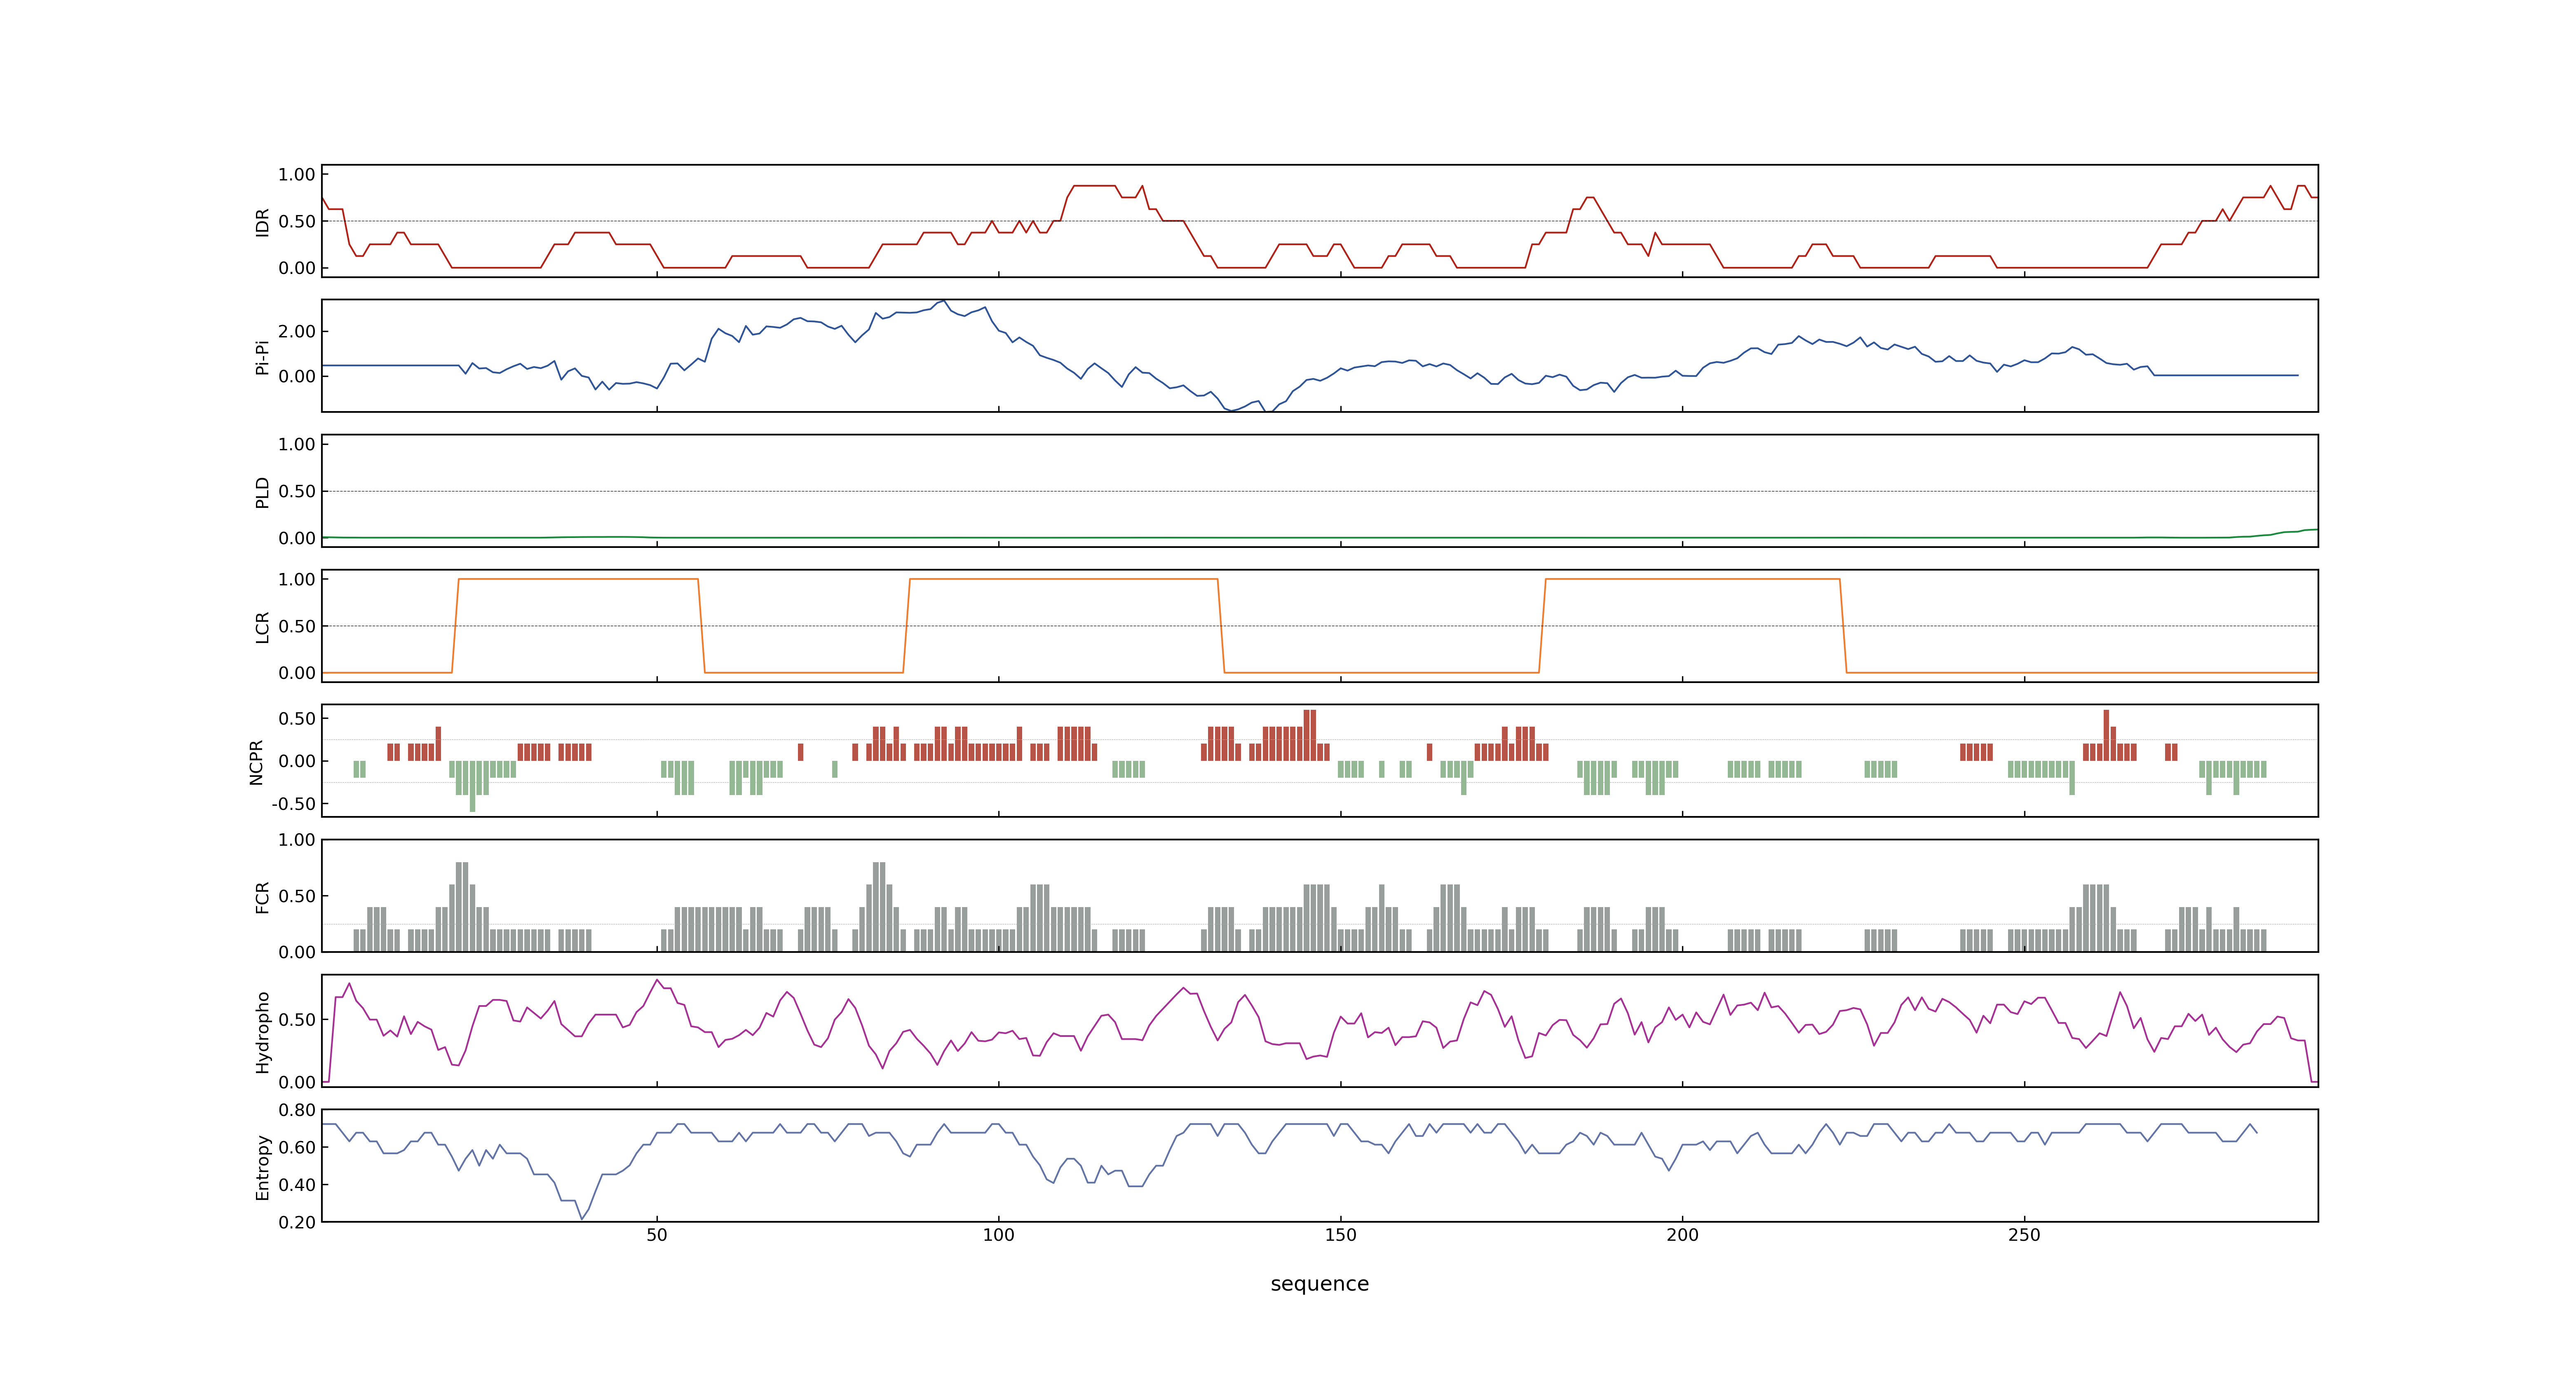Click the IDR y-axis label

click(263, 222)
